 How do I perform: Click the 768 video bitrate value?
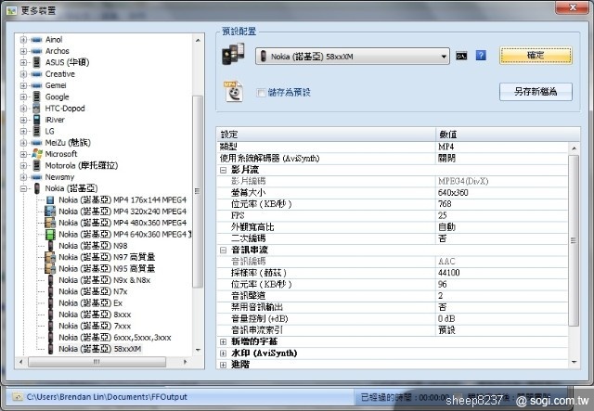pyautogui.click(x=445, y=204)
